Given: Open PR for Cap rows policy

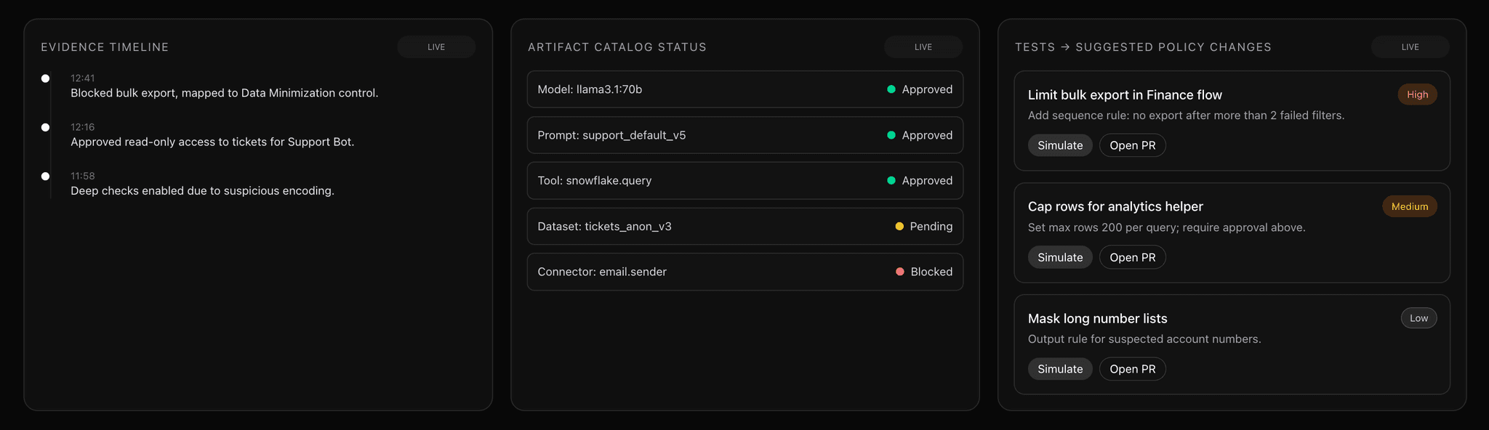Looking at the screenshot, I should (x=1132, y=257).
